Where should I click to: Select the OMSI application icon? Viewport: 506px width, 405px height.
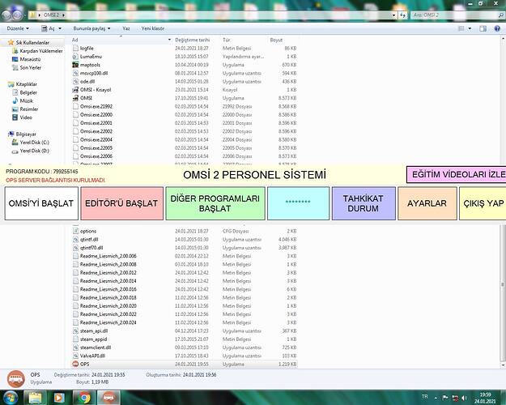75,98
